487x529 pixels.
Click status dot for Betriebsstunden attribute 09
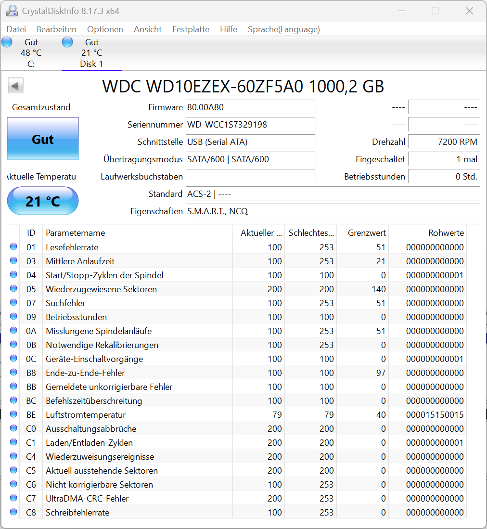13,316
